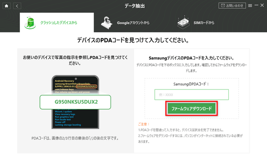
Task: Switch to クラッシュしたデバイスから tab label
Action: [59, 23]
